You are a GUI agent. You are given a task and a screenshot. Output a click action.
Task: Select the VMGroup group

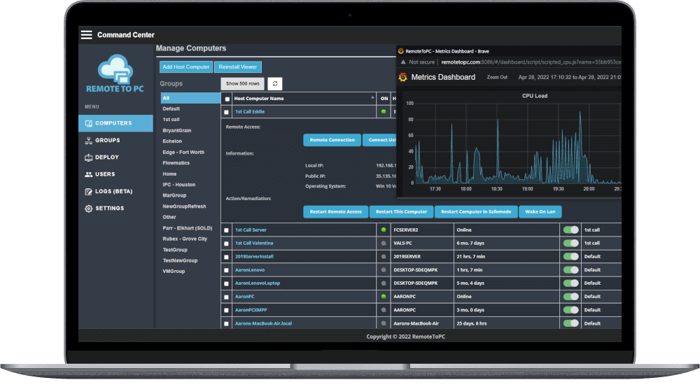pos(174,272)
